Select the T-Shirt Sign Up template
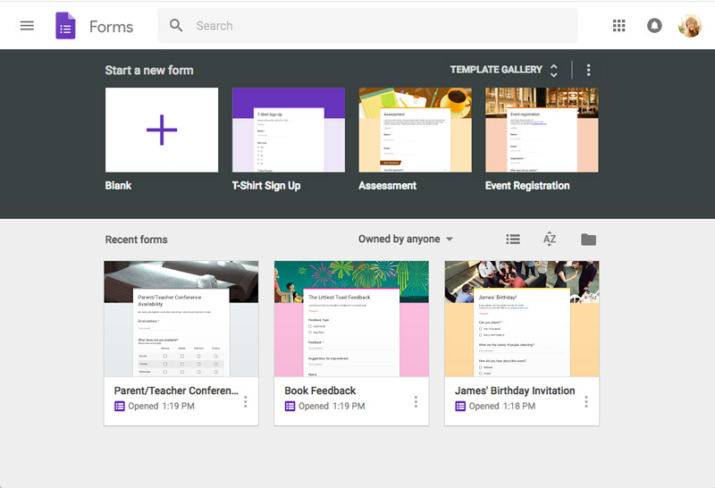 tap(288, 130)
